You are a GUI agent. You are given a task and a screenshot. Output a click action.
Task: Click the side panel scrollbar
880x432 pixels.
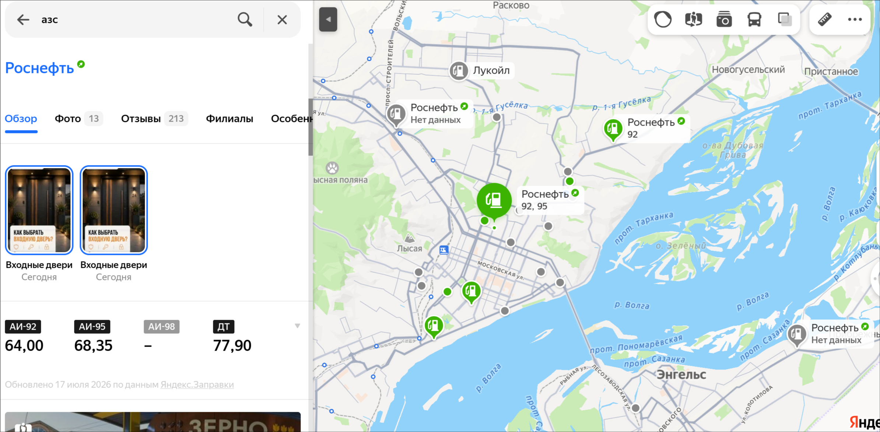311,127
